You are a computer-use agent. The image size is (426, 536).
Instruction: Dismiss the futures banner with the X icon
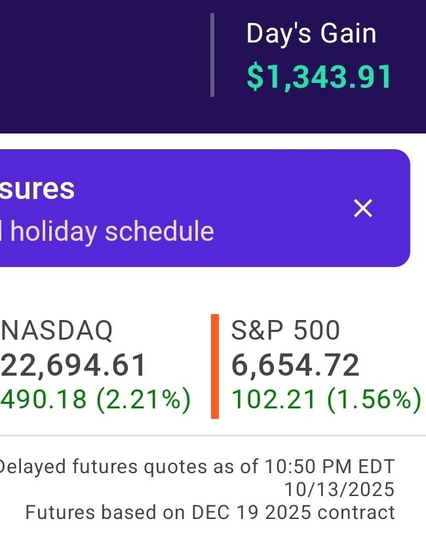coord(362,209)
